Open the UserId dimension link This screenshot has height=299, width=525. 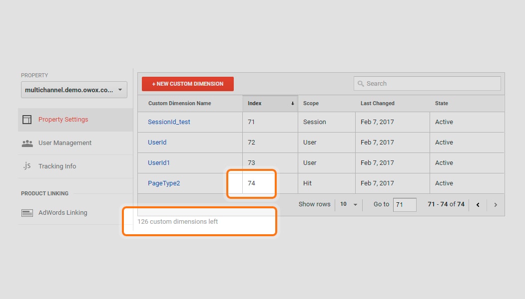pyautogui.click(x=157, y=143)
